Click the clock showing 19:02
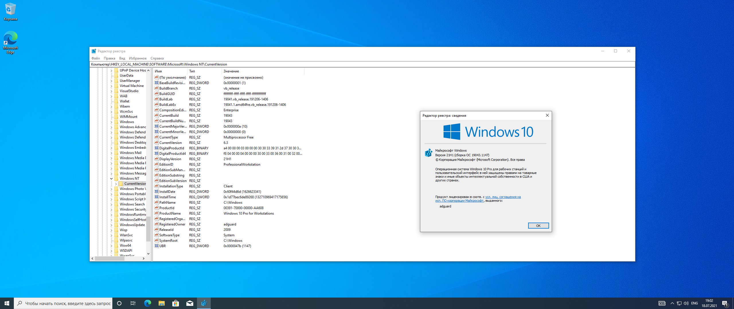Viewport: 734px width, 309px height. pyautogui.click(x=709, y=303)
